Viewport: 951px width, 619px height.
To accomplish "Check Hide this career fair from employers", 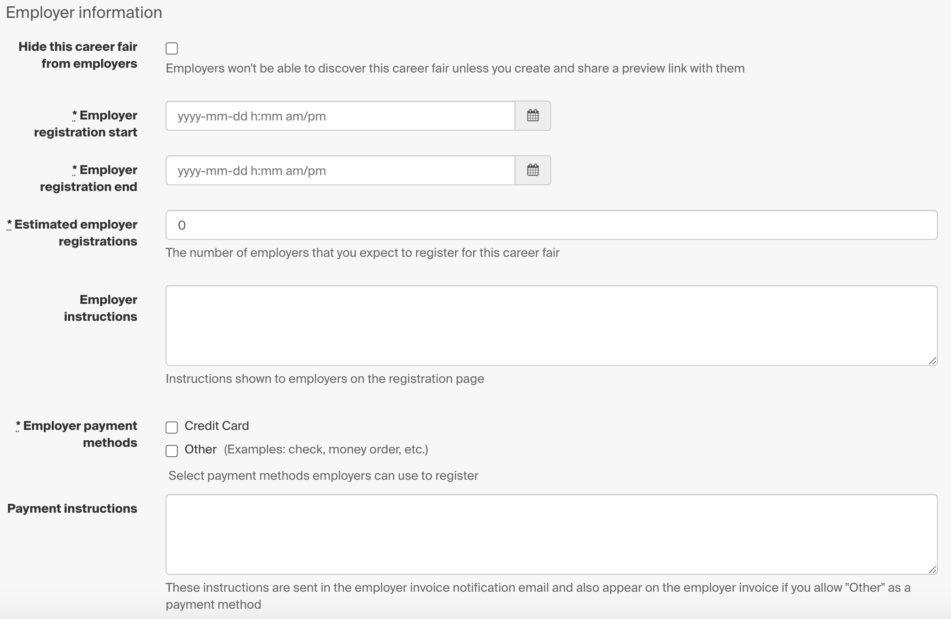I will 172,48.
